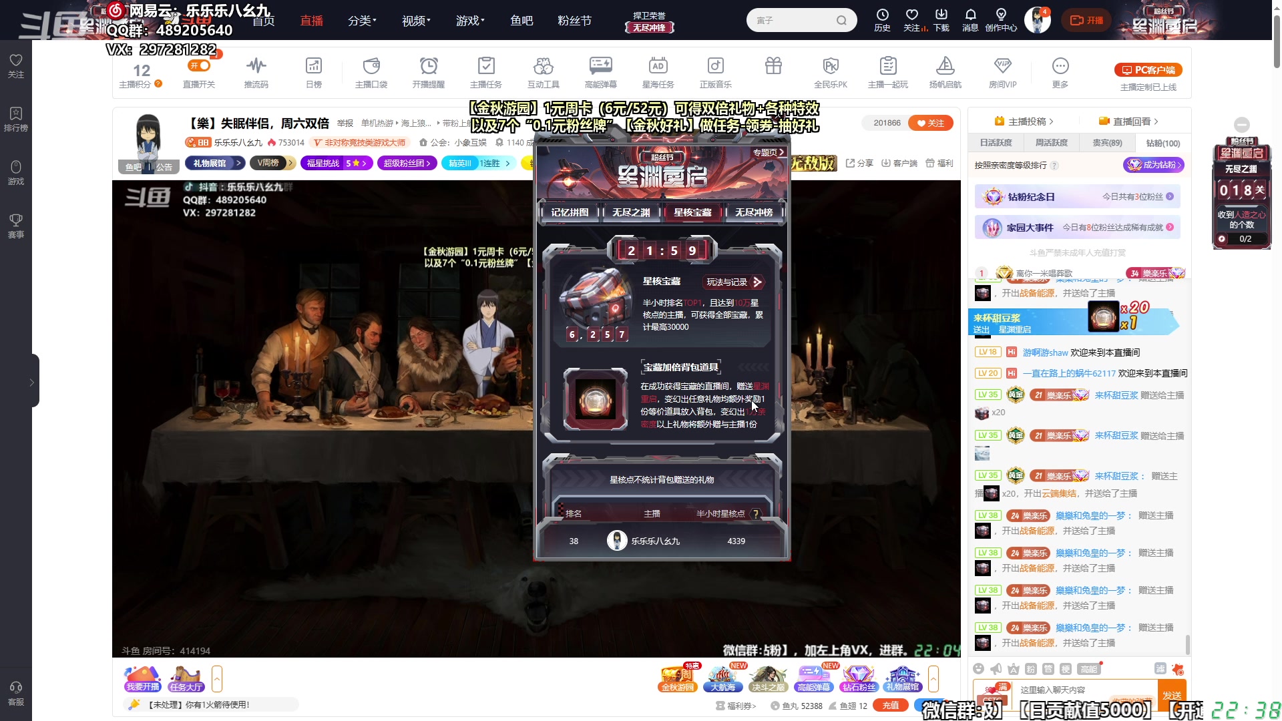
Task: Click the 开播 start streaming button
Action: point(1086,20)
